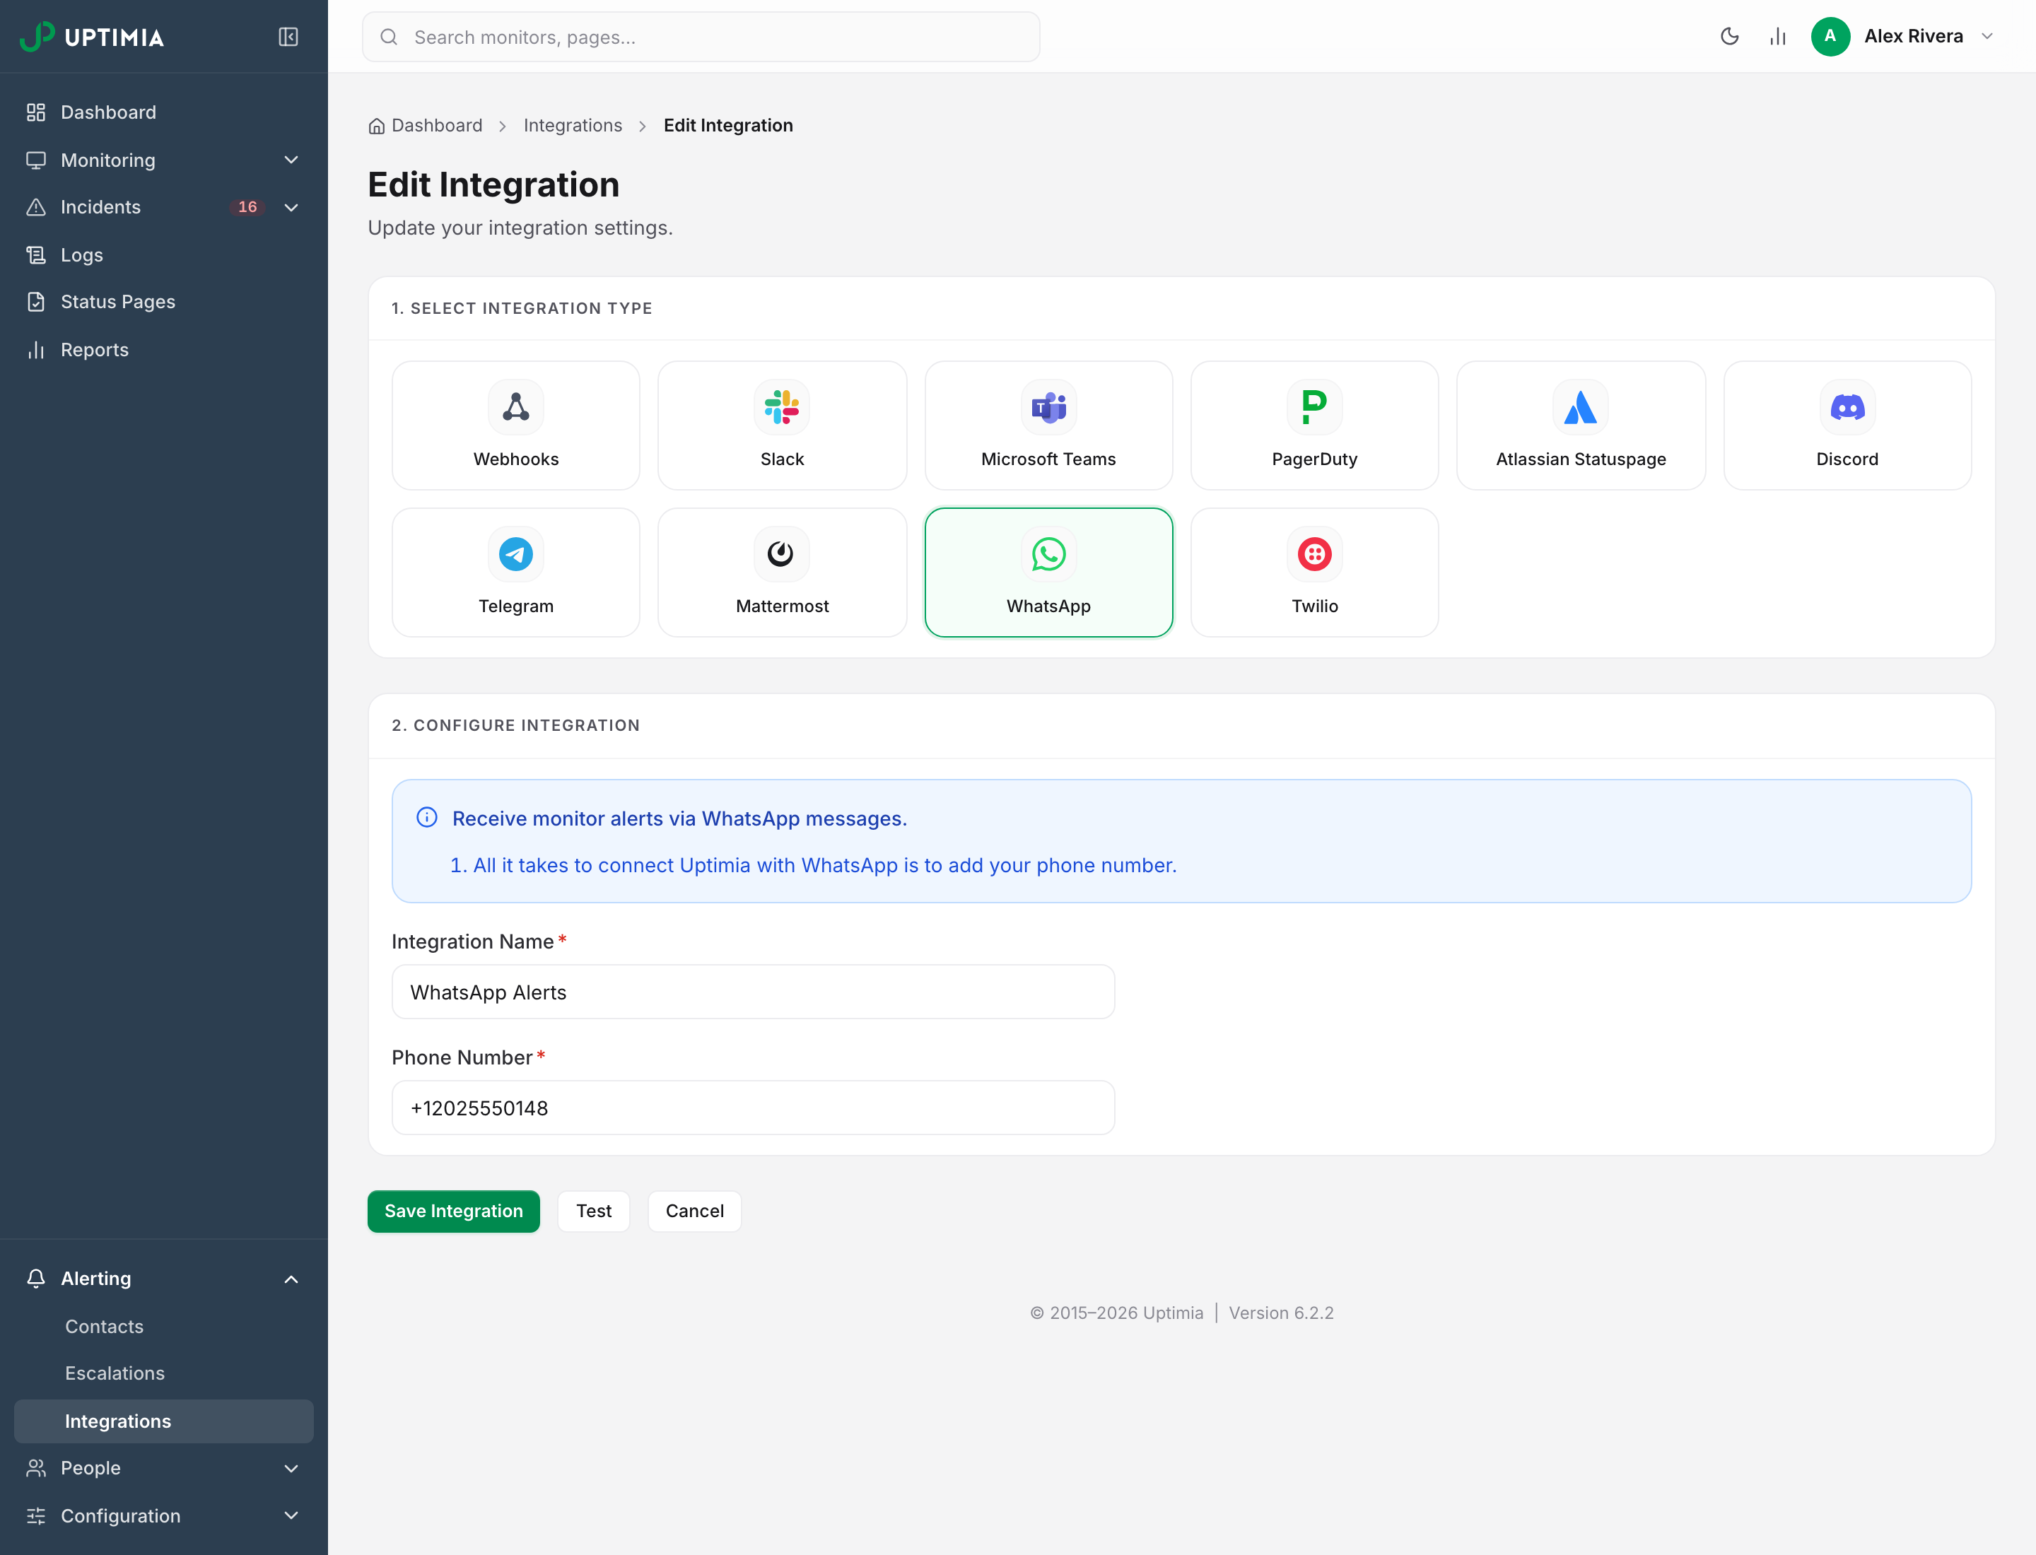This screenshot has height=1555, width=2036.
Task: Cancel editing the integration
Action: tap(694, 1211)
